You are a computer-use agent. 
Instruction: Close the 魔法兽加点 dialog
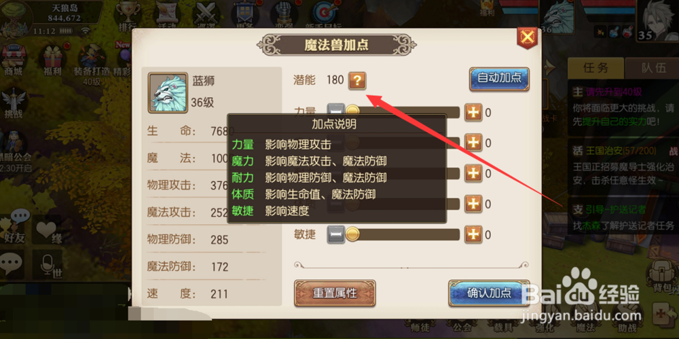(527, 37)
